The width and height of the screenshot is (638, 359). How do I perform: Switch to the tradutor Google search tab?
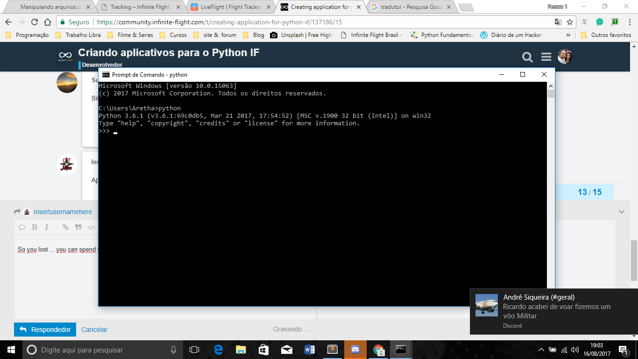point(411,7)
